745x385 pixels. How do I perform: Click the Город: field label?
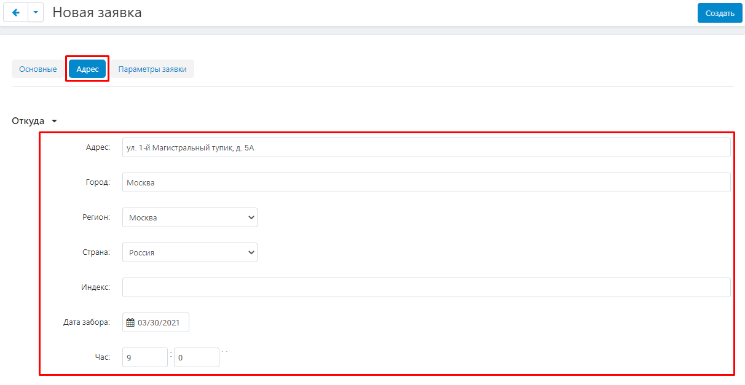tap(98, 182)
